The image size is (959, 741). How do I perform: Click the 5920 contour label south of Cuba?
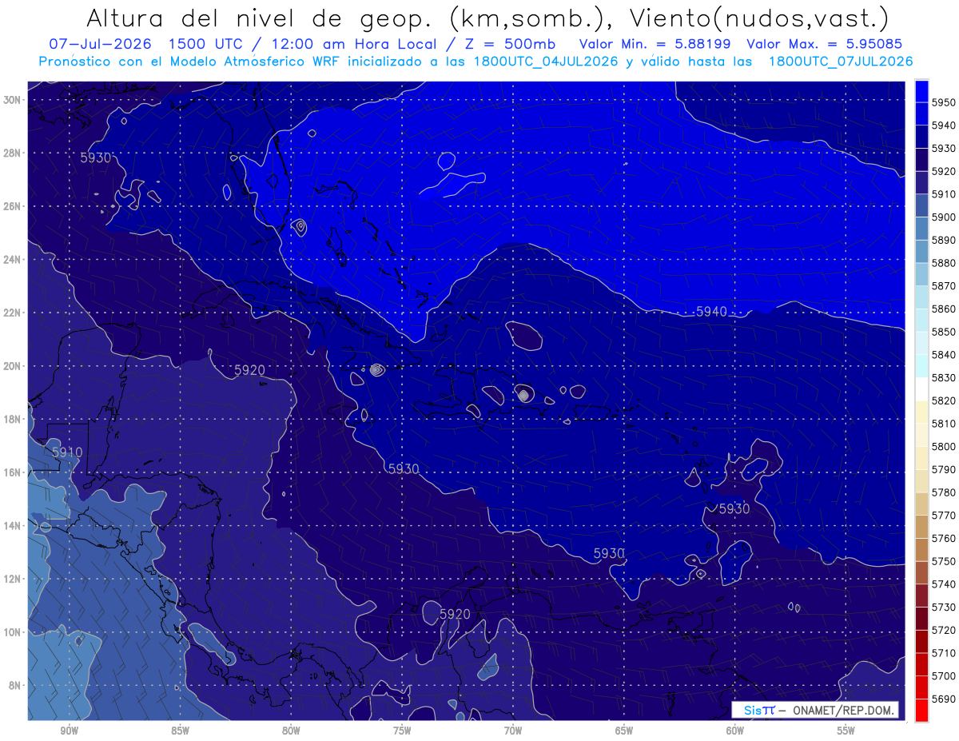click(x=249, y=370)
